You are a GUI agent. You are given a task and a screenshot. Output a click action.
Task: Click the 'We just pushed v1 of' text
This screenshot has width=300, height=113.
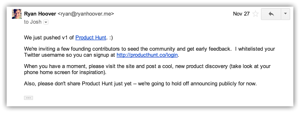pos(49,38)
